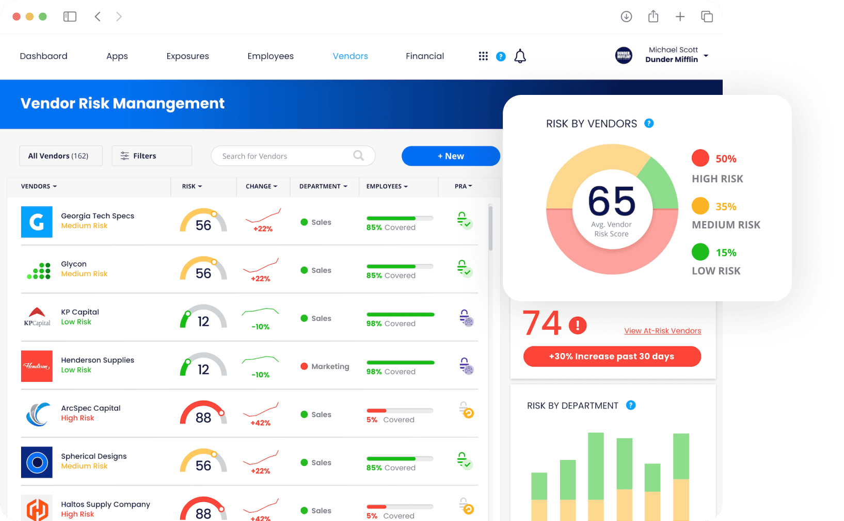Image resolution: width=844 pixels, height=521 pixels.
Task: Sort by the Risk column header
Action: point(192,186)
